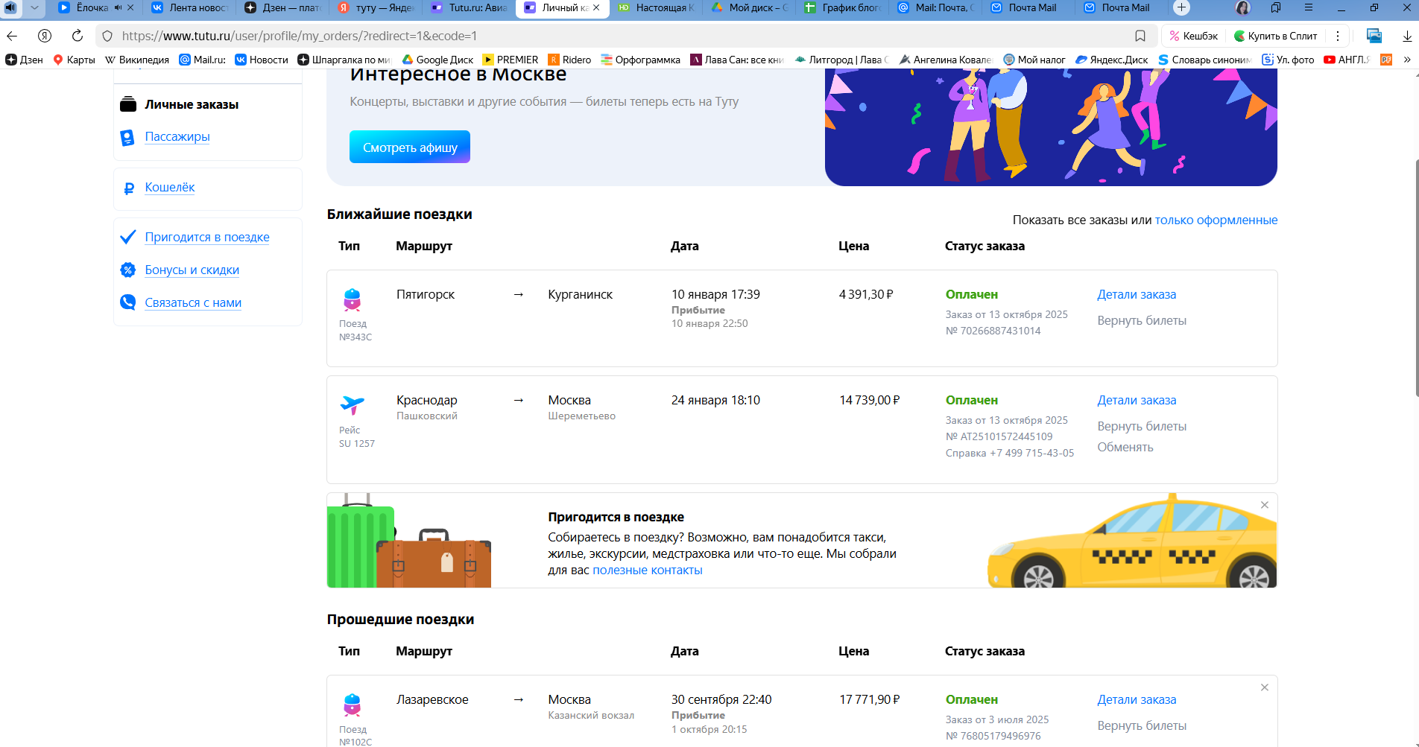This screenshot has width=1419, height=747.
Task: Click the train icon for Пятигорск trip
Action: (352, 299)
